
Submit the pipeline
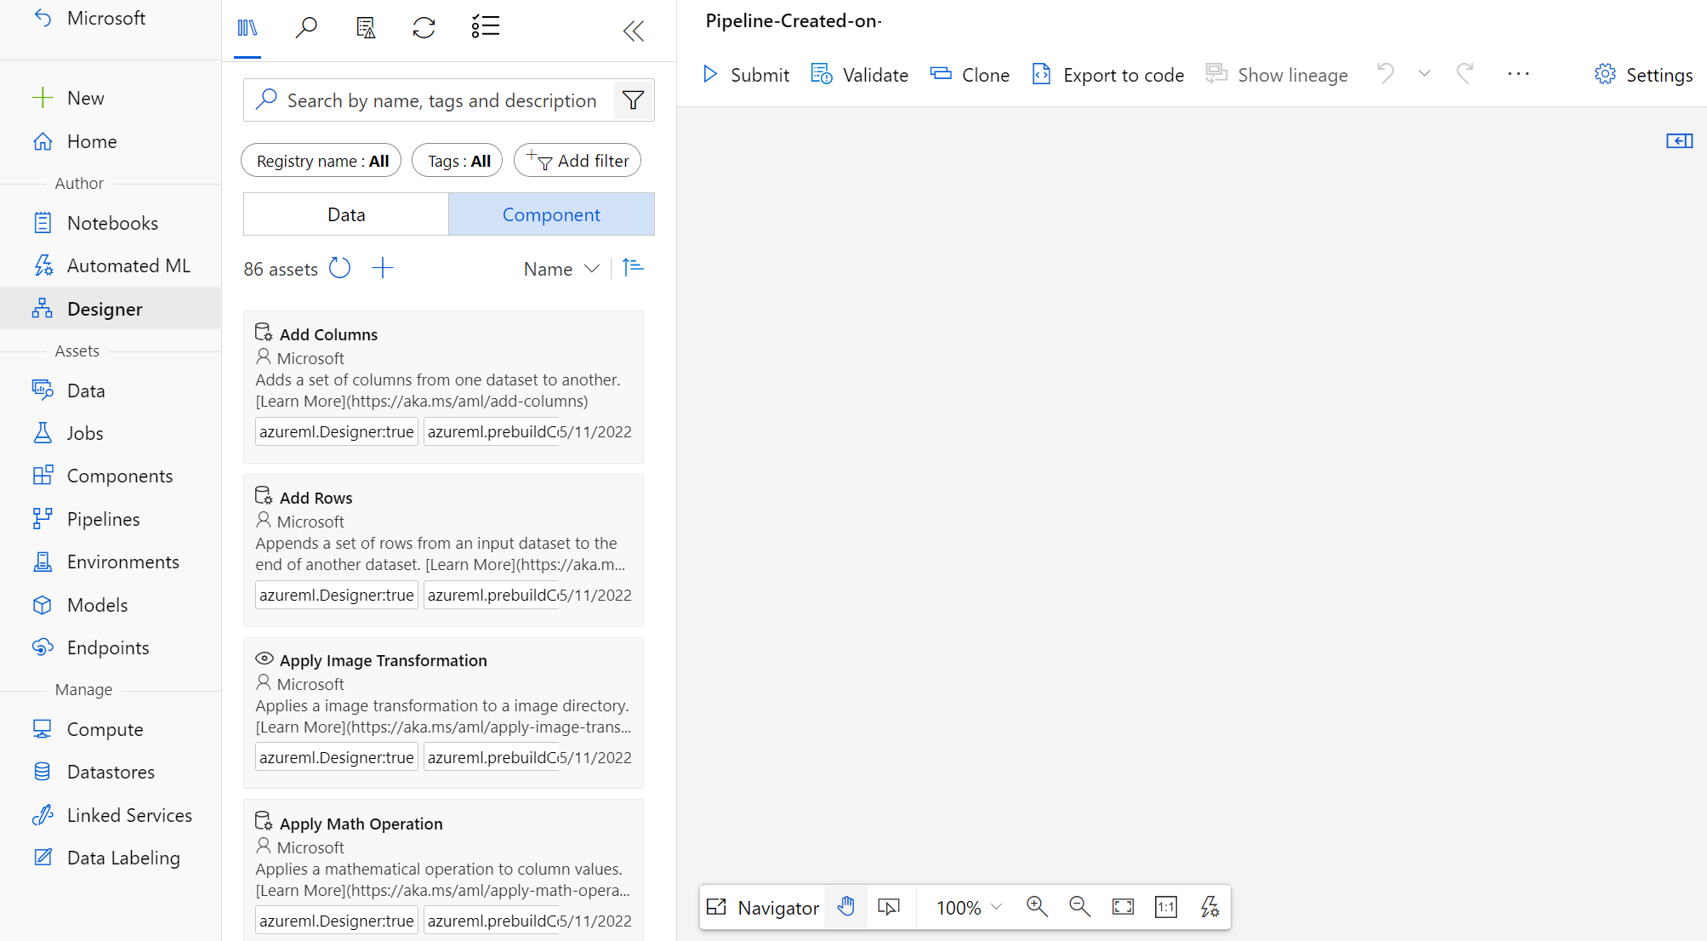click(x=746, y=75)
